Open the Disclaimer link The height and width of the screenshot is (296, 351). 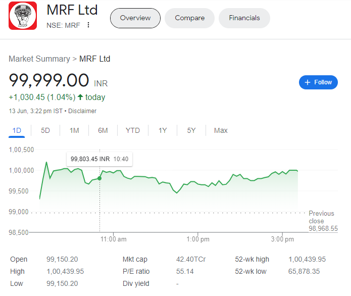pos(82,111)
